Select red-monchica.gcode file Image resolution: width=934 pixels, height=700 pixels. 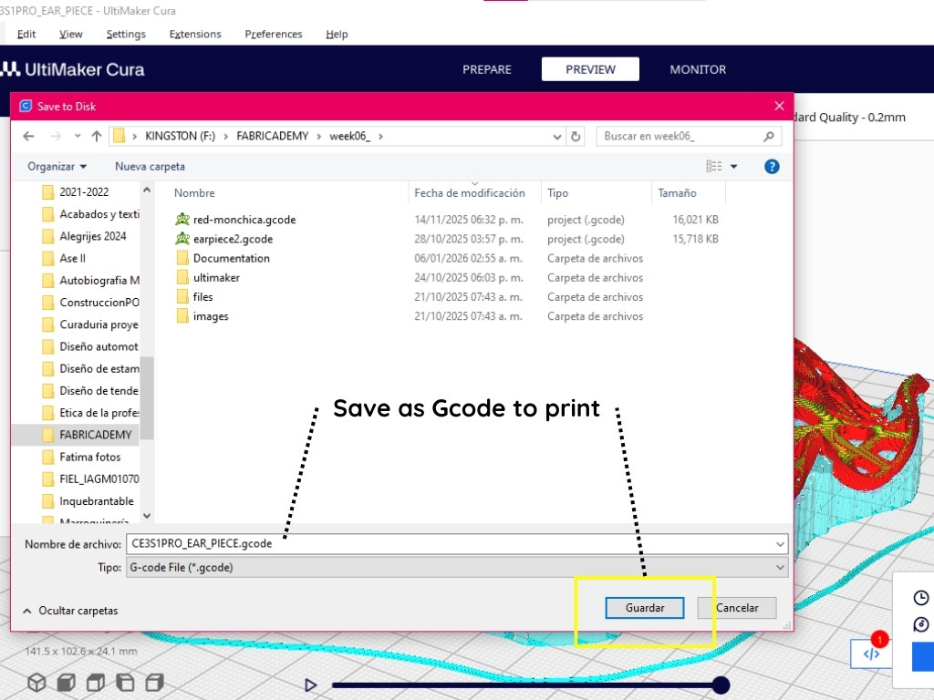click(x=244, y=220)
